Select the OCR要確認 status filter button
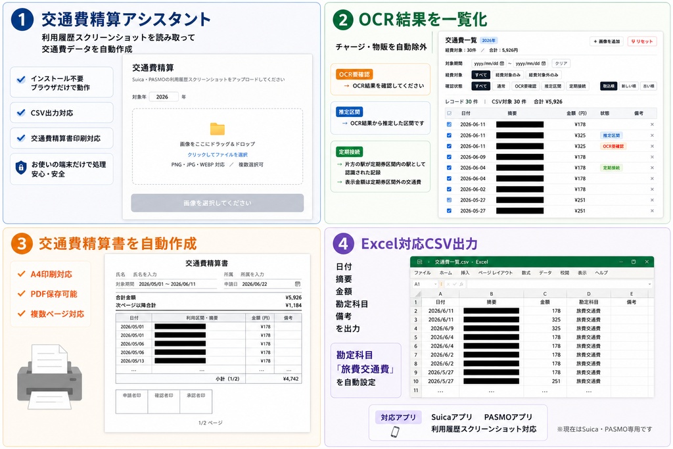Image resolution: width=673 pixels, height=449 pixels. 526,86
